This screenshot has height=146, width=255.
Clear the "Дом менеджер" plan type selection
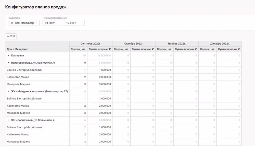[x=12, y=23]
